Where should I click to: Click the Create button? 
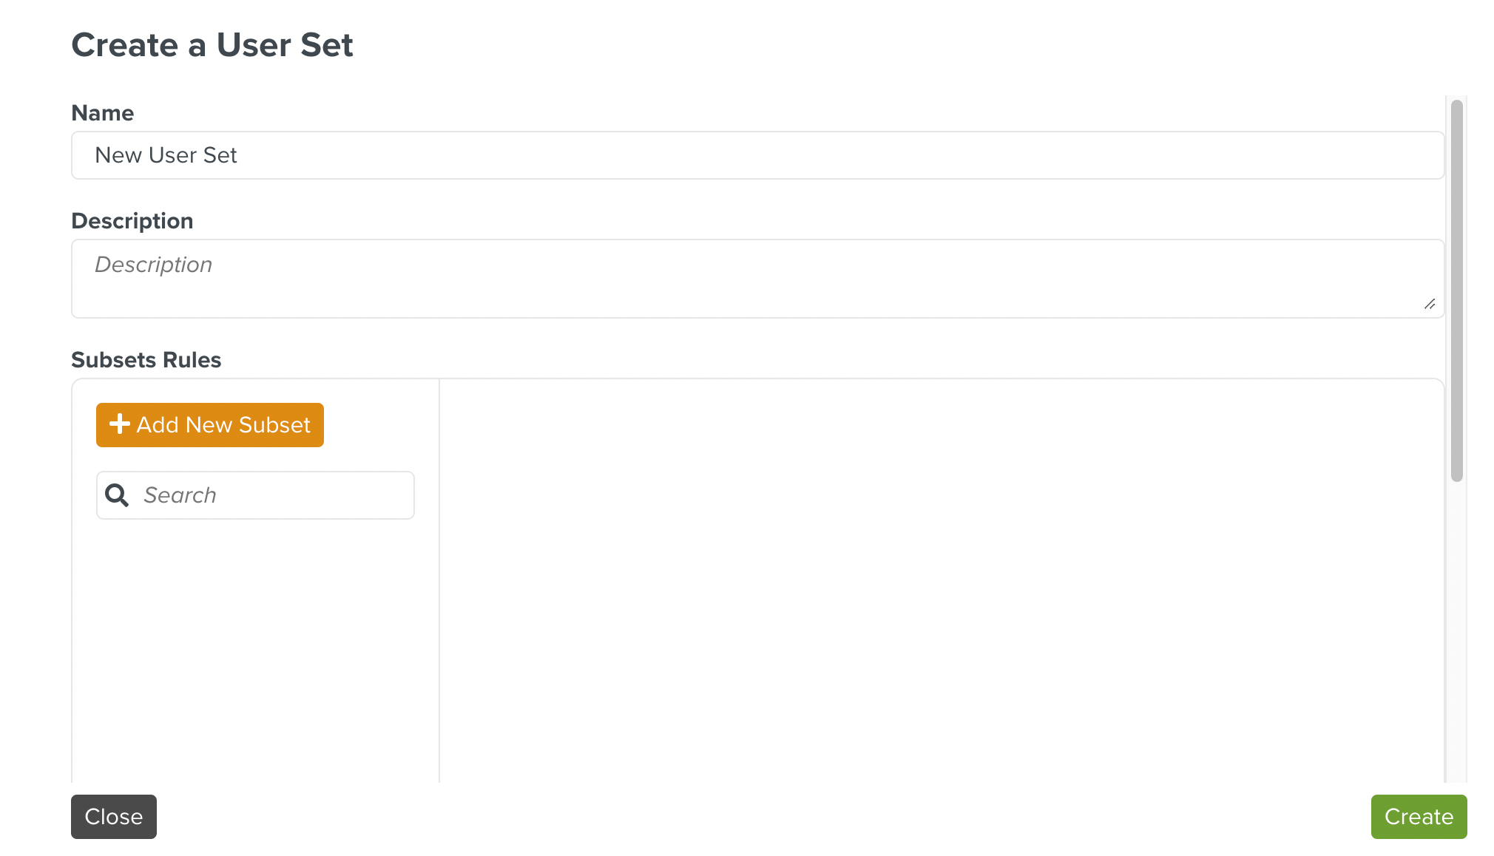pyautogui.click(x=1418, y=817)
